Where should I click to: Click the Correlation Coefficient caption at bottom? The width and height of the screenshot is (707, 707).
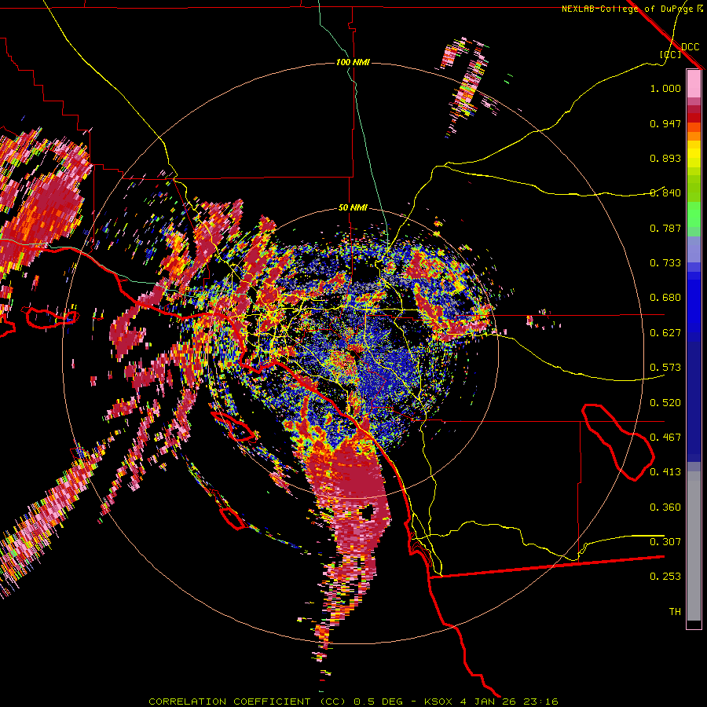(353, 702)
